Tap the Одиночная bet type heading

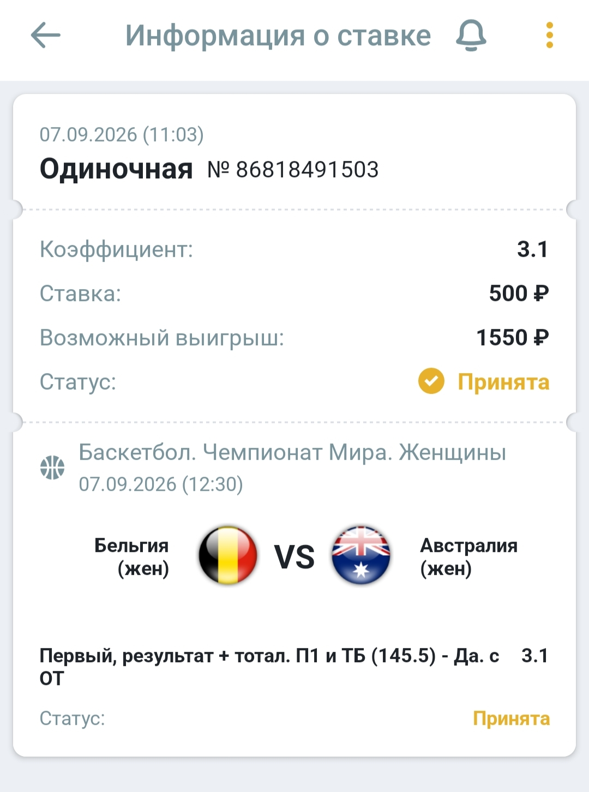pyautogui.click(x=116, y=169)
